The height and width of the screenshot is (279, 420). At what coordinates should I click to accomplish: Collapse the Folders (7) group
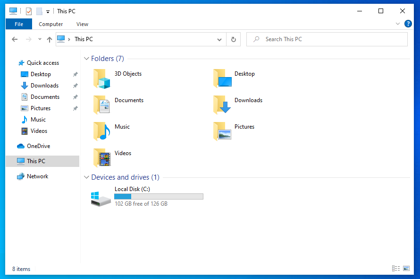click(86, 59)
